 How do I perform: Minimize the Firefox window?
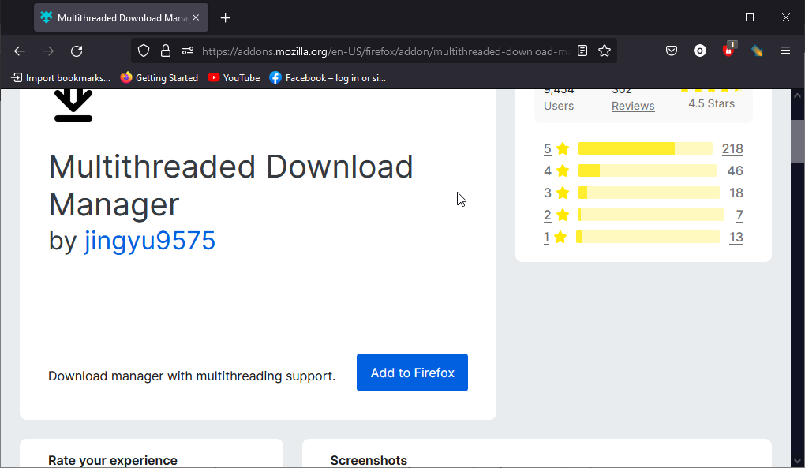pos(713,17)
